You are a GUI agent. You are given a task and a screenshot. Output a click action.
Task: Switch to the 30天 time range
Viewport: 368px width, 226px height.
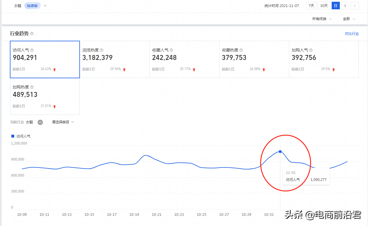pyautogui.click(x=324, y=5)
